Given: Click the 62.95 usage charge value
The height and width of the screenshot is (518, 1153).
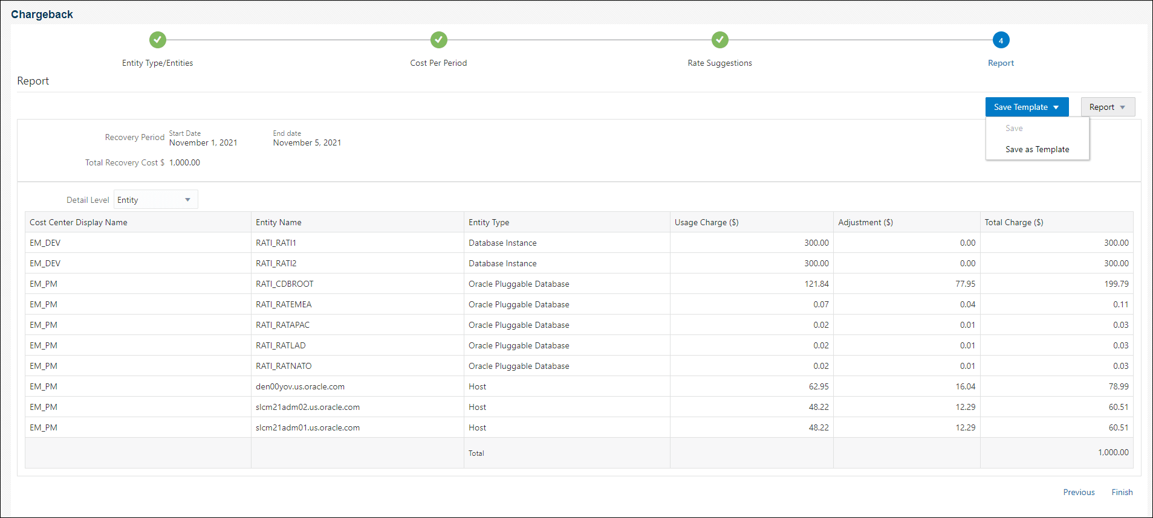Looking at the screenshot, I should coord(819,386).
